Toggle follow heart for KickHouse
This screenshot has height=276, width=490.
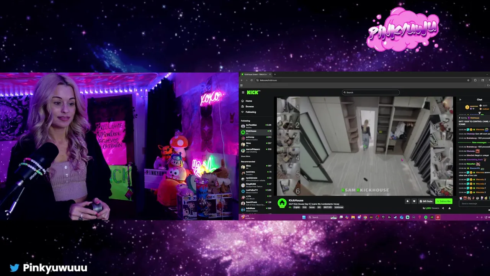tap(414, 201)
